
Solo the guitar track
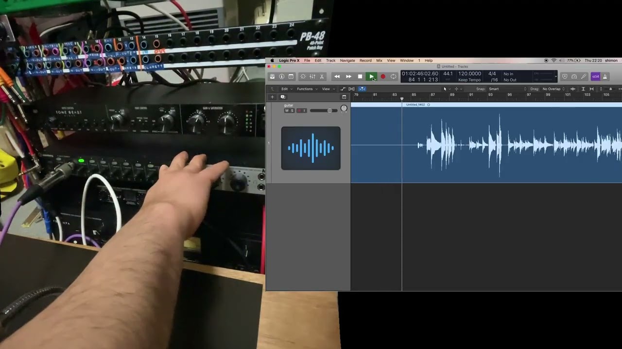pyautogui.click(x=292, y=111)
